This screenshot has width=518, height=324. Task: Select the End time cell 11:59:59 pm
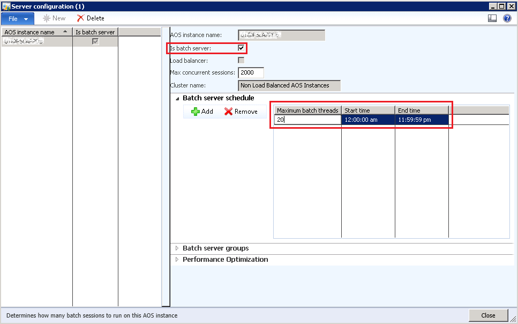(421, 120)
